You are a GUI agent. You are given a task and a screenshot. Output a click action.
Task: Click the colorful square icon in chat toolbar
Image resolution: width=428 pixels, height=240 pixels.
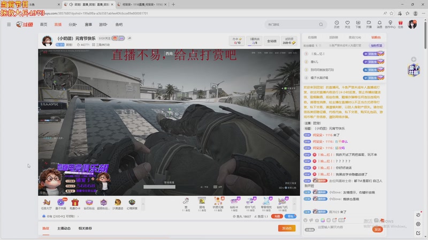click(x=323, y=220)
